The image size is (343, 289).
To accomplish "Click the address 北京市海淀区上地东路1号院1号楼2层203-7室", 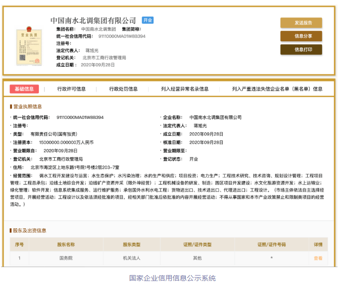I will click(75, 168).
